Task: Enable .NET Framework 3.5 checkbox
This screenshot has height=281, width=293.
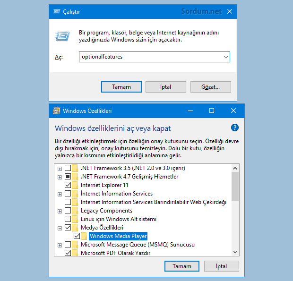Action: click(68, 168)
